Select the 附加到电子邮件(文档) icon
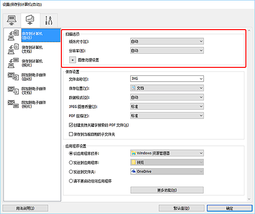Image resolution: width=255 pixels, height=214 pixels. [x=13, y=90]
